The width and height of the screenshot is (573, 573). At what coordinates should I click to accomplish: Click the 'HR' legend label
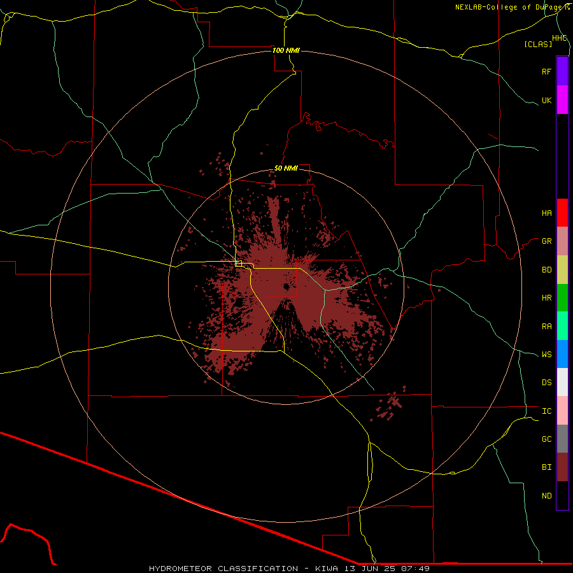(x=546, y=298)
